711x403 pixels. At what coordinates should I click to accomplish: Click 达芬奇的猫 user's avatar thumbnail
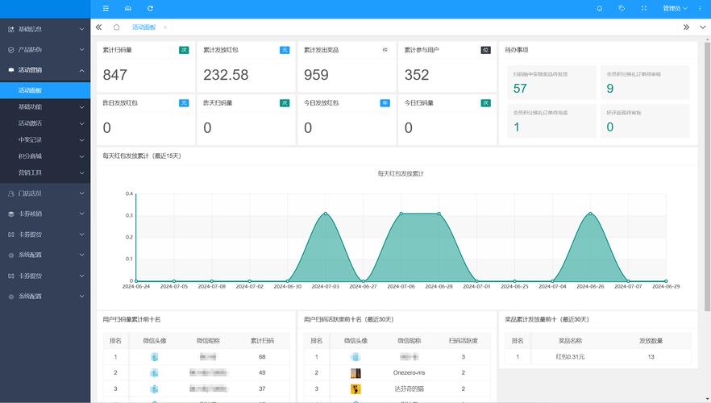[x=356, y=389]
